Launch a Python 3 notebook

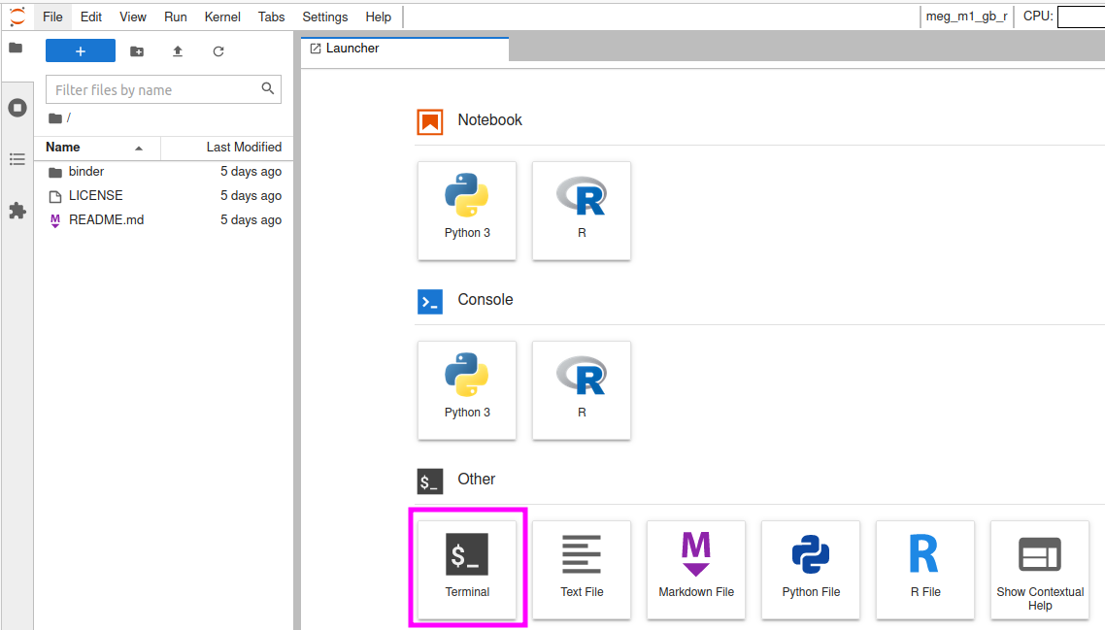(467, 210)
